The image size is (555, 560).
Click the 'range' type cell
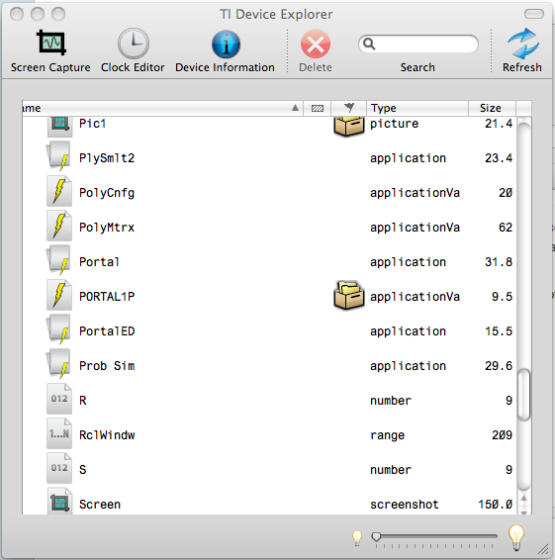[387, 435]
